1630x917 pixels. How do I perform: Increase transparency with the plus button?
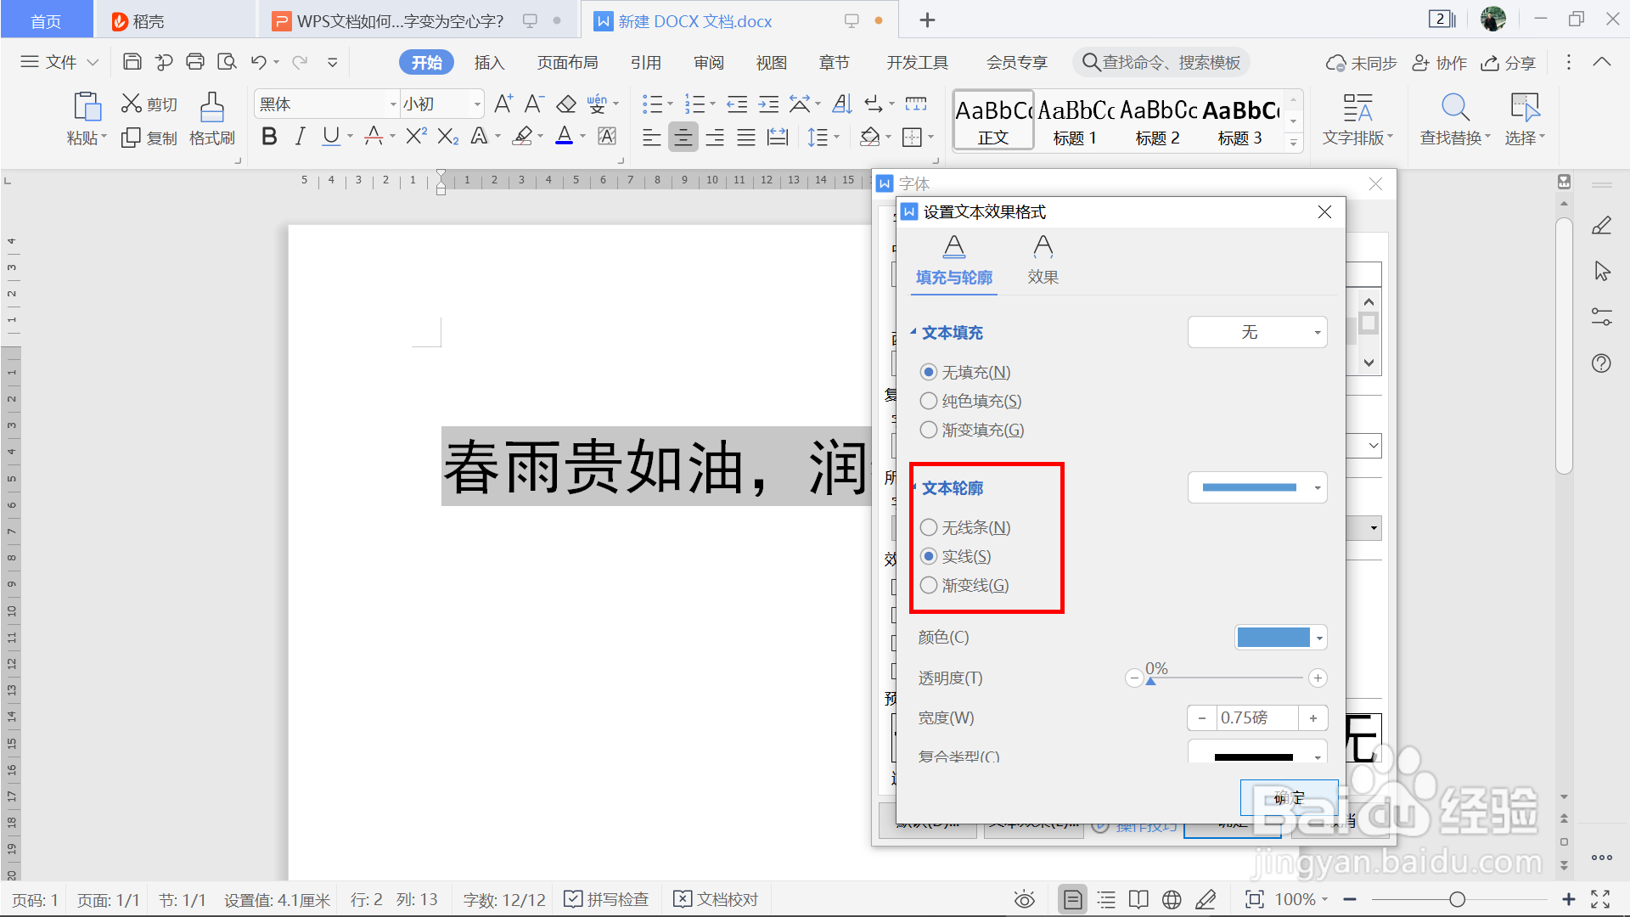tap(1318, 678)
